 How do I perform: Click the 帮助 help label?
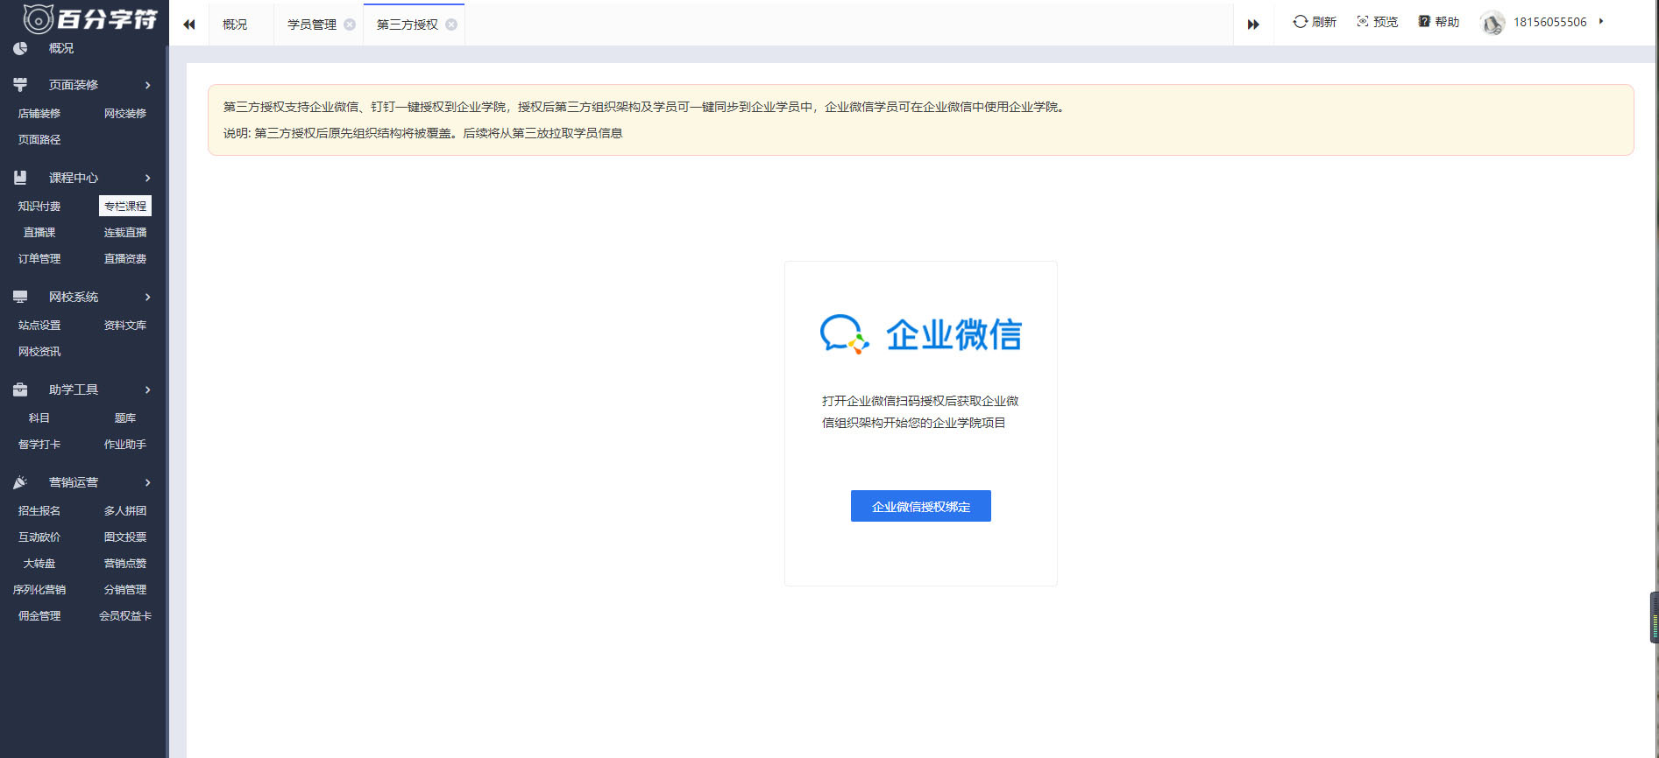(1447, 22)
